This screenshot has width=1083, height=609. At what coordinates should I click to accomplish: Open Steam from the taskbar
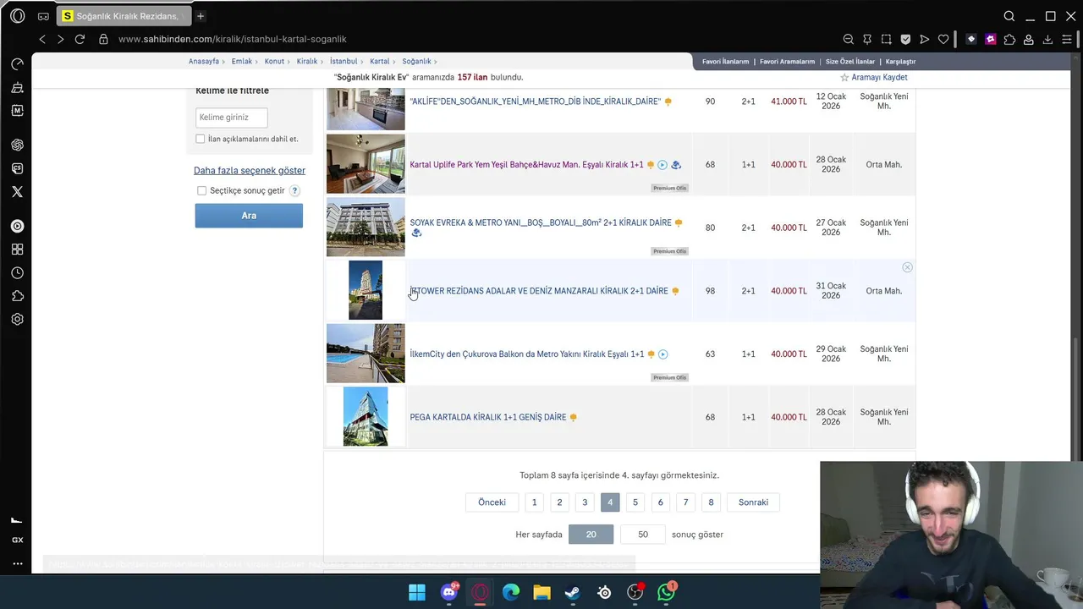click(573, 592)
